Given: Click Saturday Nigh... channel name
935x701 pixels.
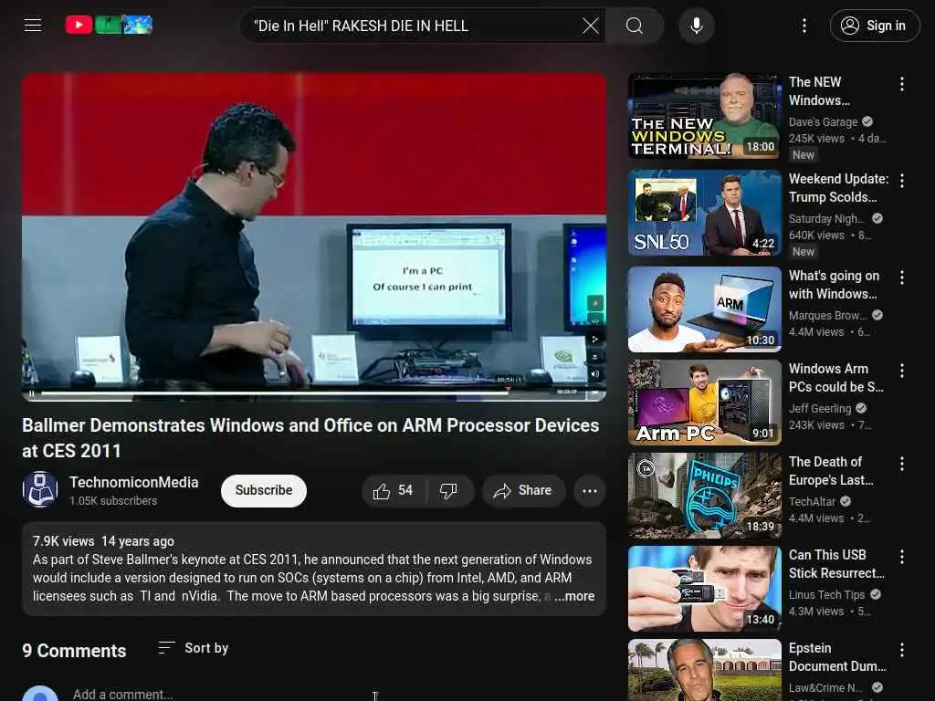Looking at the screenshot, I should tap(825, 219).
